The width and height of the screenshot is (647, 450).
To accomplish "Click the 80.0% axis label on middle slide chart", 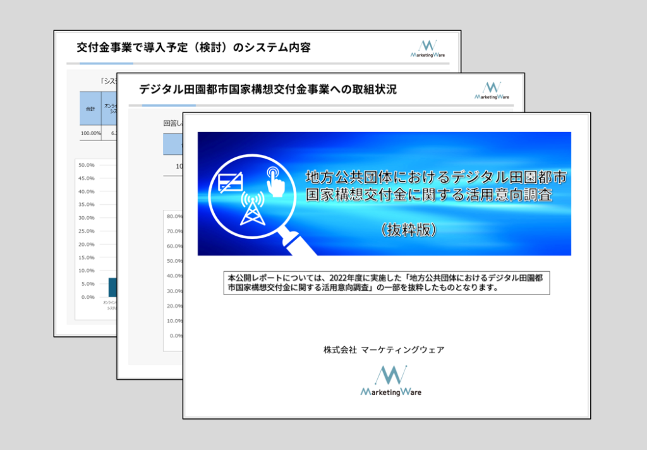I will (x=174, y=216).
